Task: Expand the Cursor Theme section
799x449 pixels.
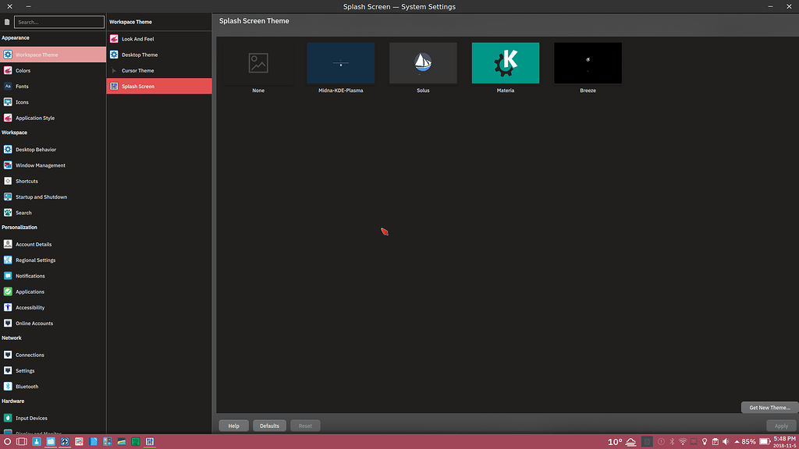Action: click(137, 70)
